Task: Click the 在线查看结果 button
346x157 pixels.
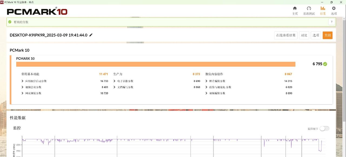Action: 285,35
